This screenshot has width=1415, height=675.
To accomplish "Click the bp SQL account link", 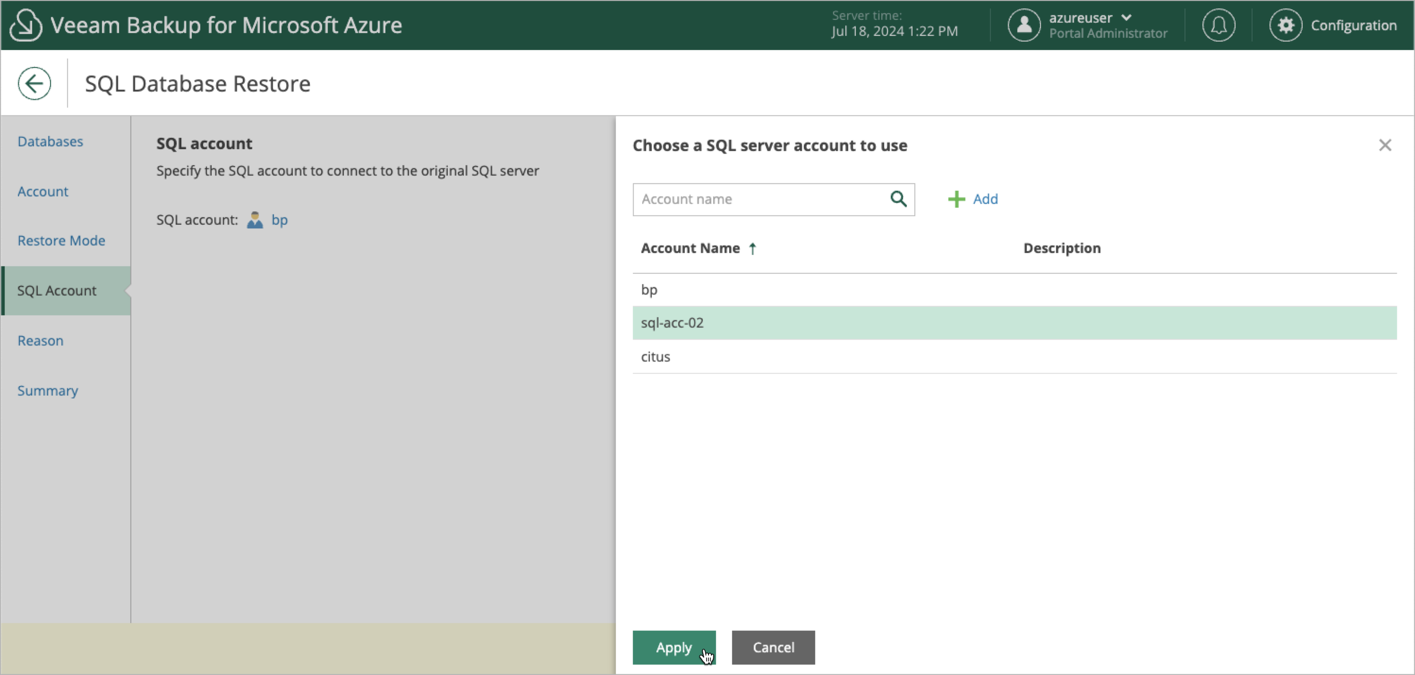I will pos(279,220).
